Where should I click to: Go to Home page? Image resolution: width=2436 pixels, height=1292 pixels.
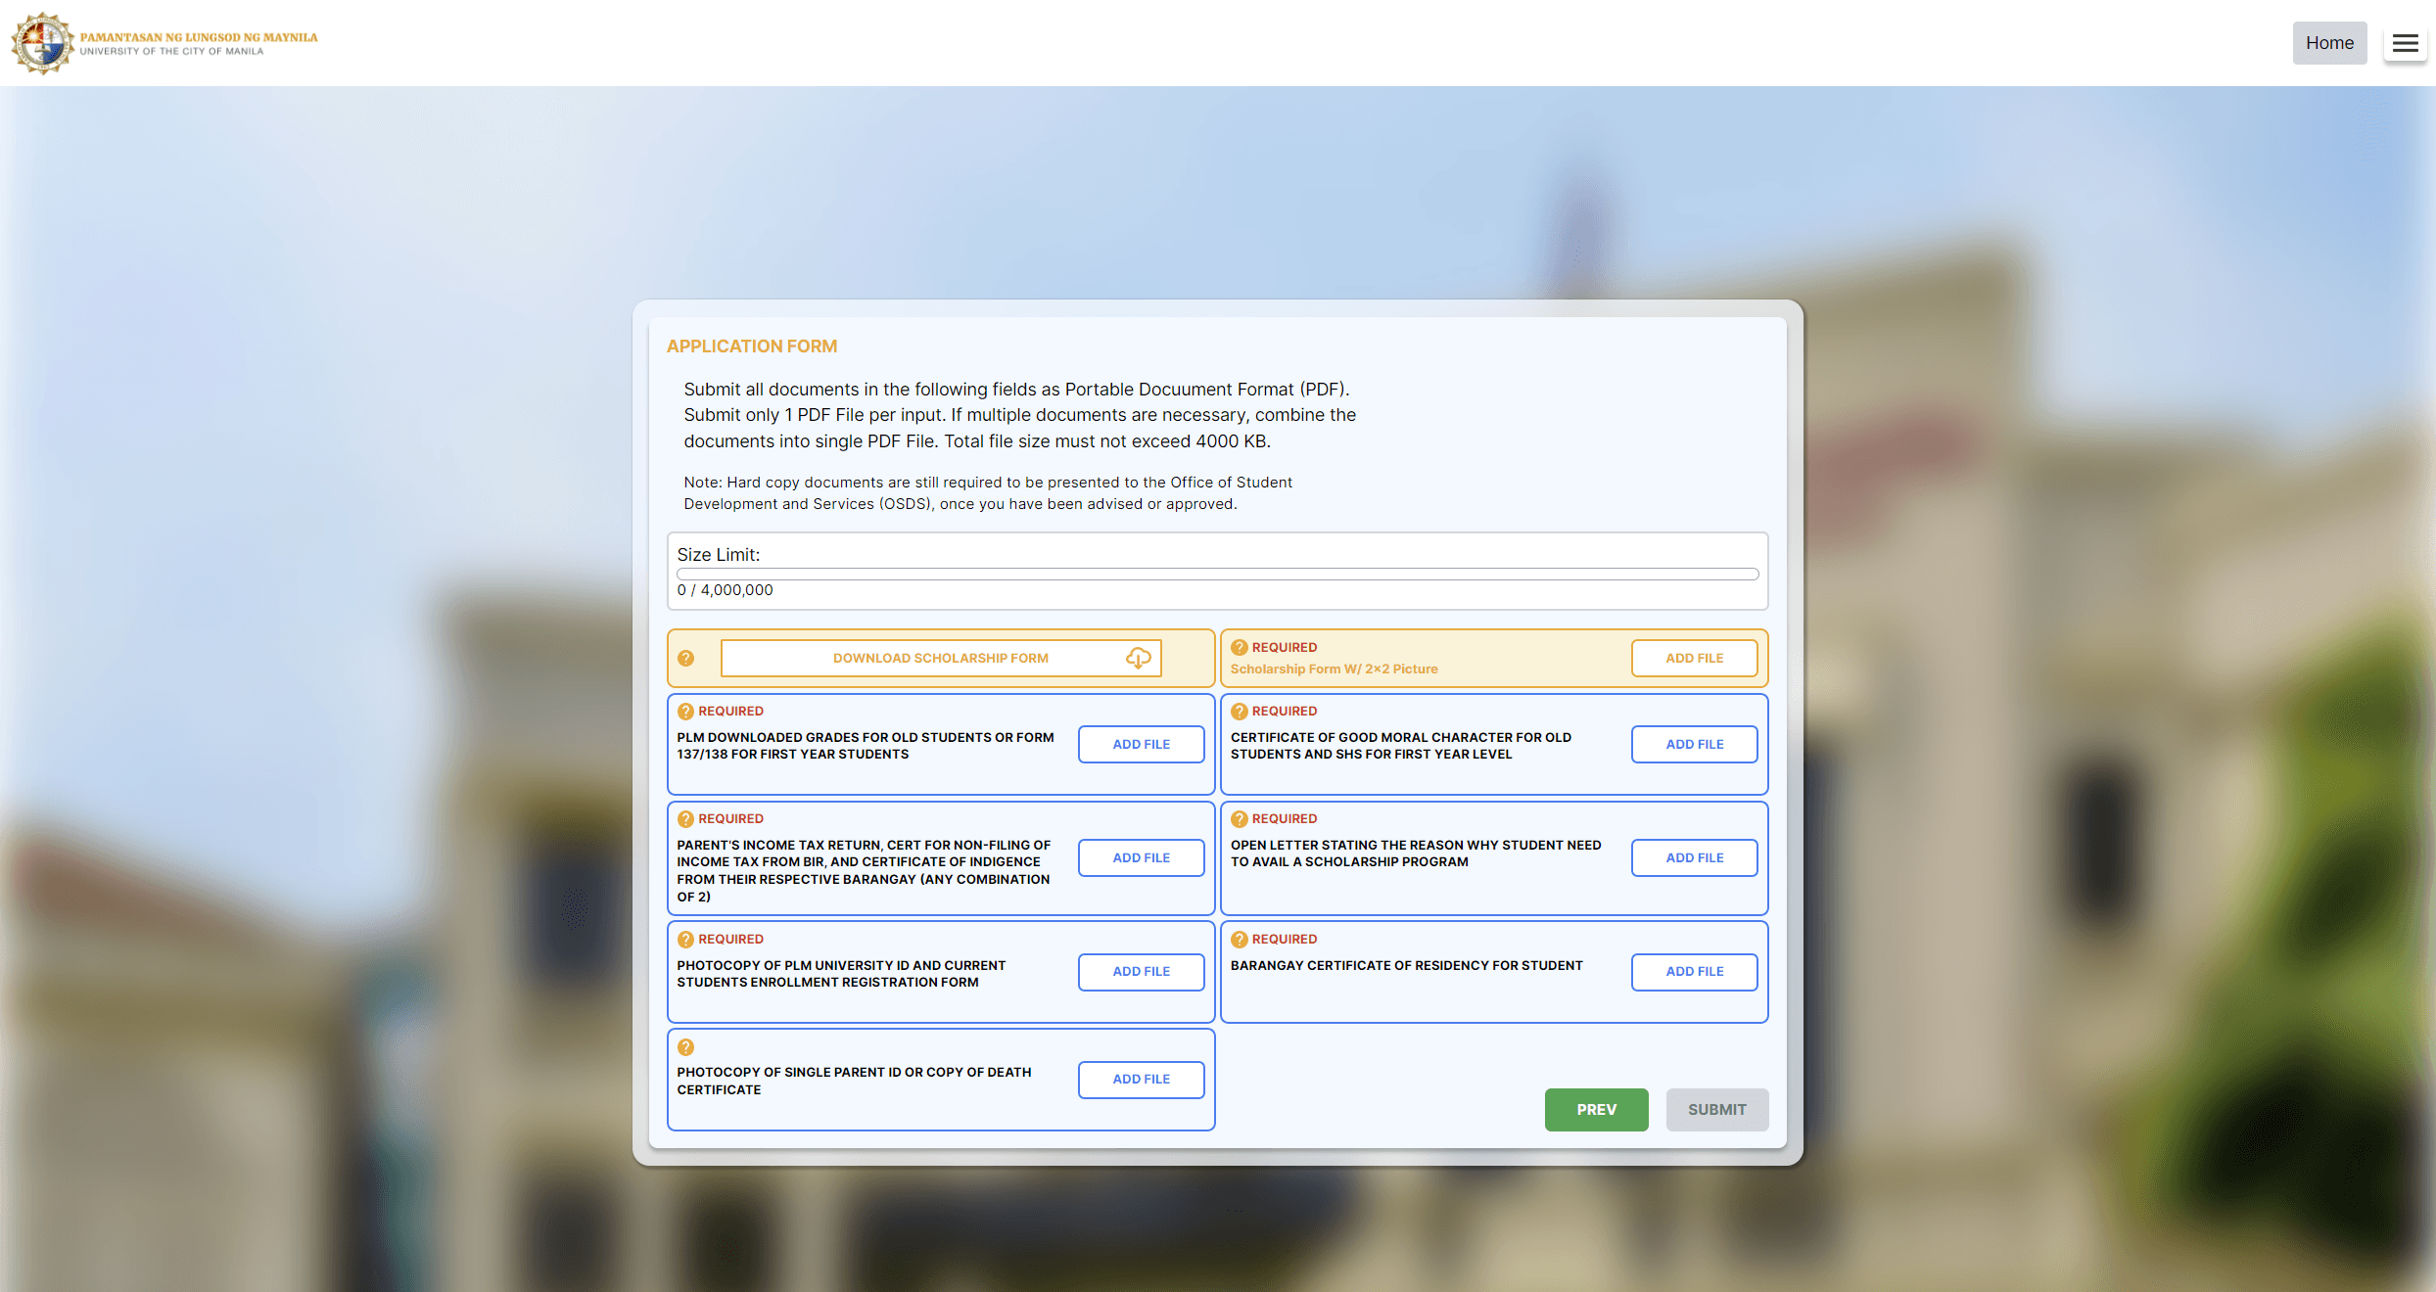2329,43
